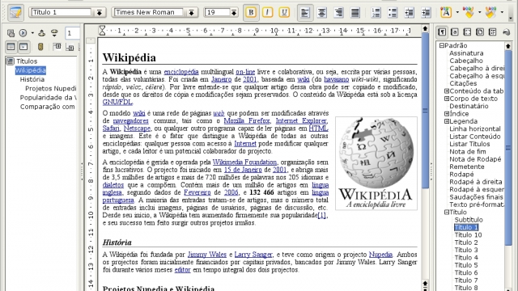
Task: Click the Navigator toggle icon beside navigation button
Action: click(11, 33)
